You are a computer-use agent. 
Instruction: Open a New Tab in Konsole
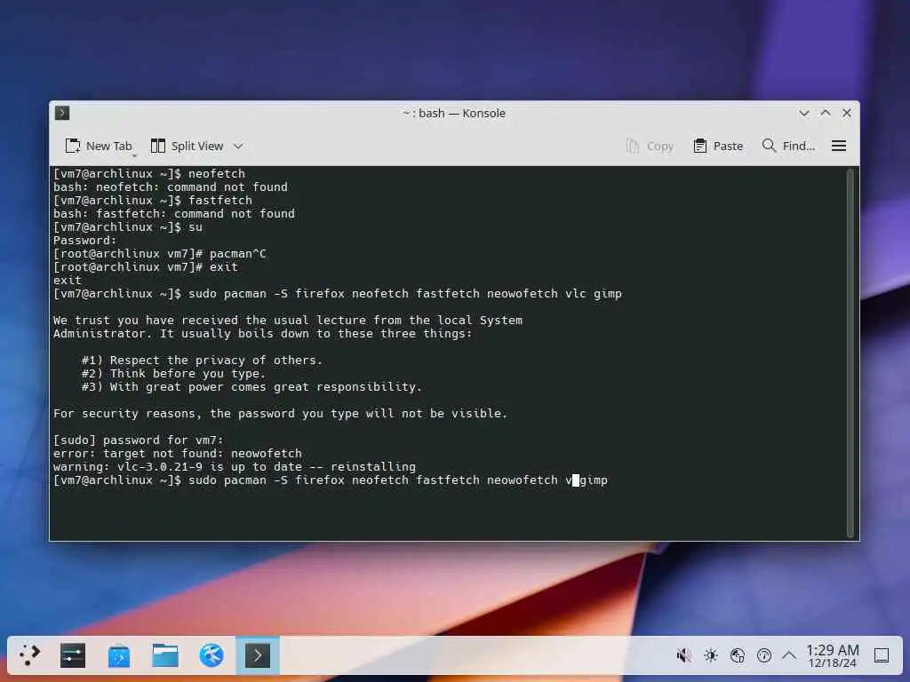[x=98, y=147]
